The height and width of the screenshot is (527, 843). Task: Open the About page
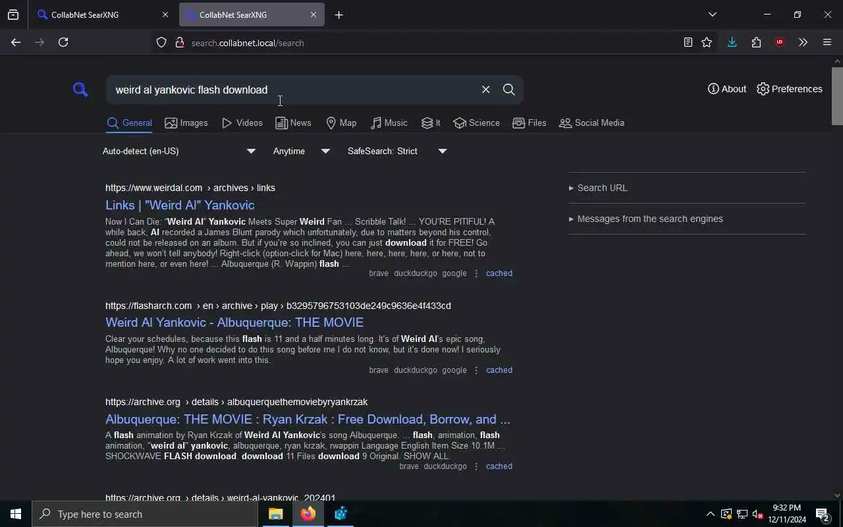coord(726,89)
